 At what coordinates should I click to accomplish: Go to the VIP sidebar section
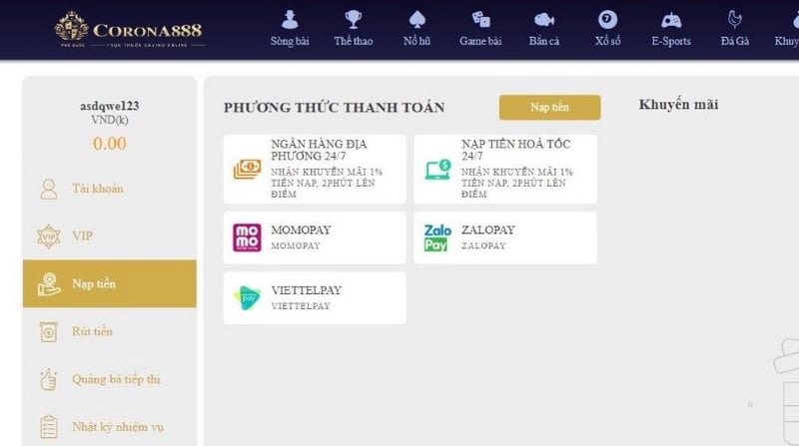(82, 236)
